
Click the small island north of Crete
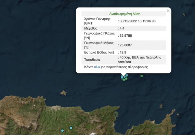click(64, 93)
